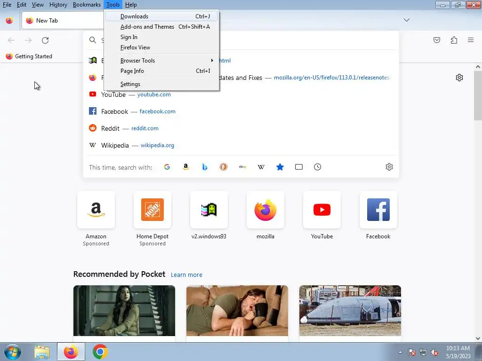Open the File menu

tap(7, 5)
